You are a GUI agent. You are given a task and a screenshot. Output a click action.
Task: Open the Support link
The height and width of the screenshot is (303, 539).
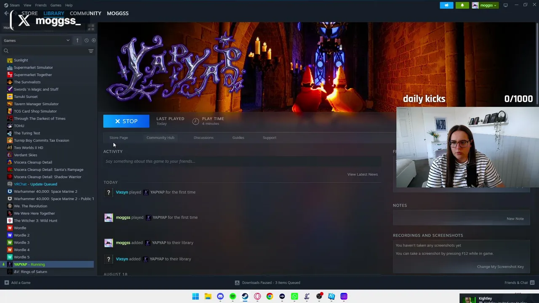(x=269, y=138)
